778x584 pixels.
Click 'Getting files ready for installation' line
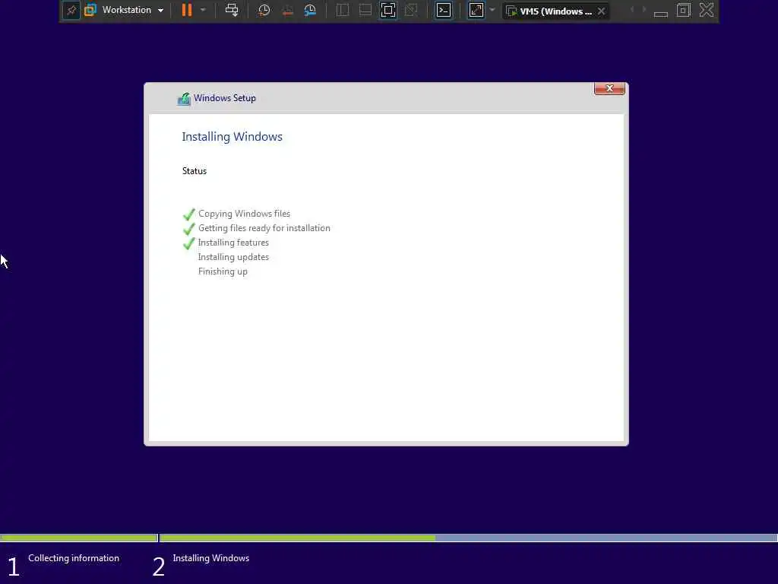(x=264, y=228)
